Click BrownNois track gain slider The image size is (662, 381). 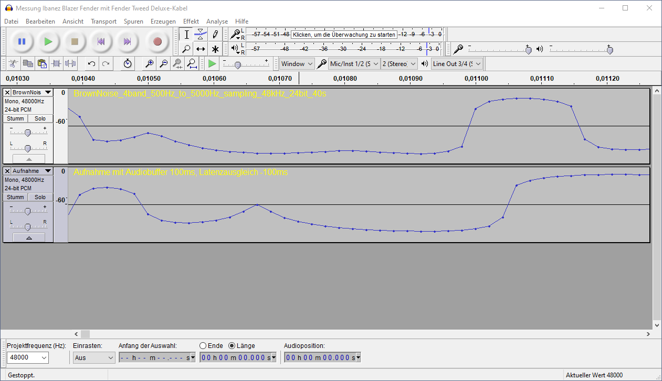click(x=28, y=133)
